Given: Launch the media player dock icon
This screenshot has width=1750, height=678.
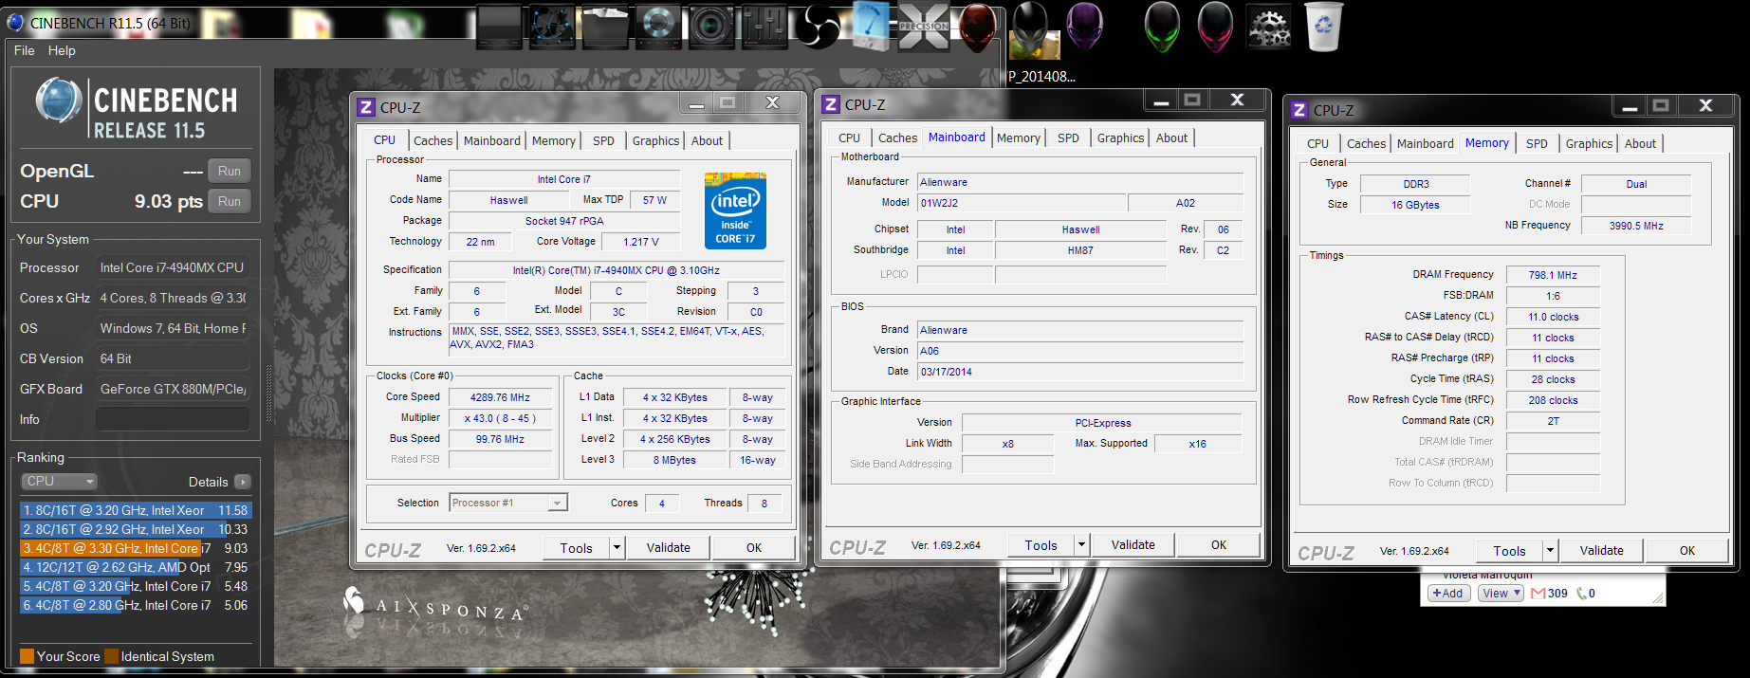Looking at the screenshot, I should [658, 26].
